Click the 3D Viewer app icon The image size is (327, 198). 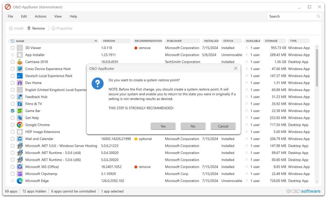(x=20, y=48)
